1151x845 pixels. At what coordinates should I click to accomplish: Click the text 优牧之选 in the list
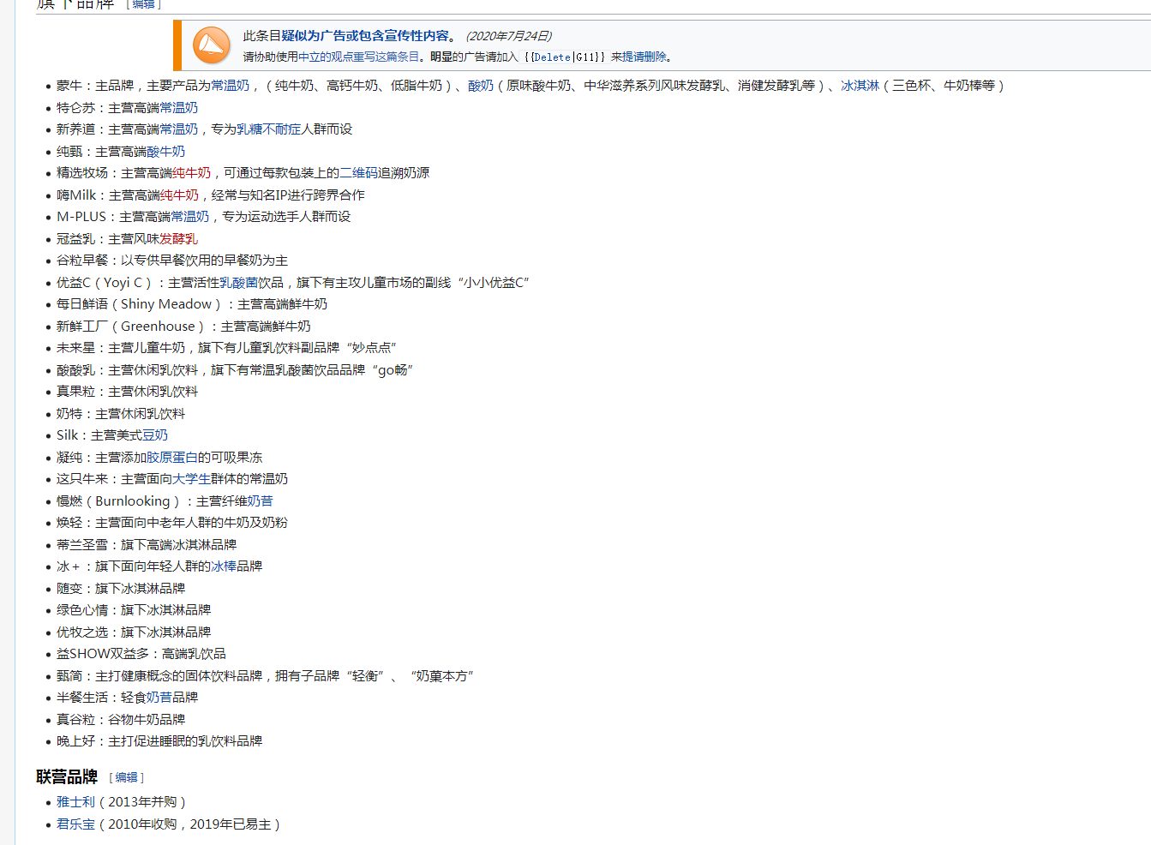click(x=82, y=632)
